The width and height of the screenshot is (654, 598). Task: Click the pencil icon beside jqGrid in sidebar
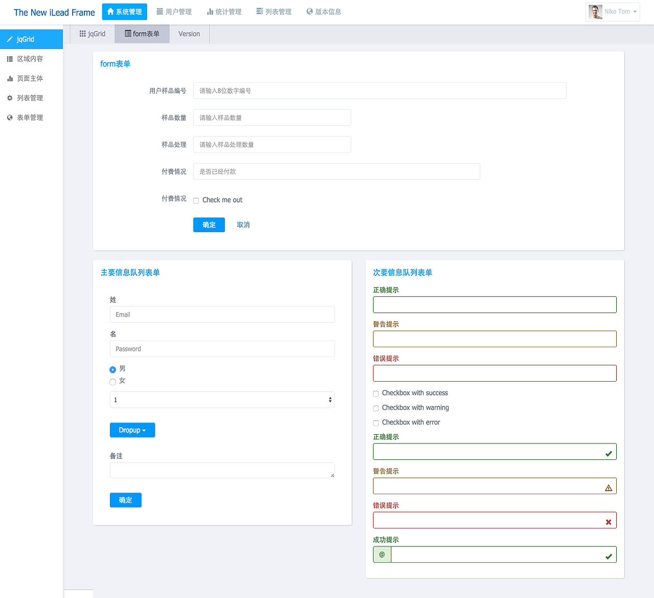[x=10, y=39]
